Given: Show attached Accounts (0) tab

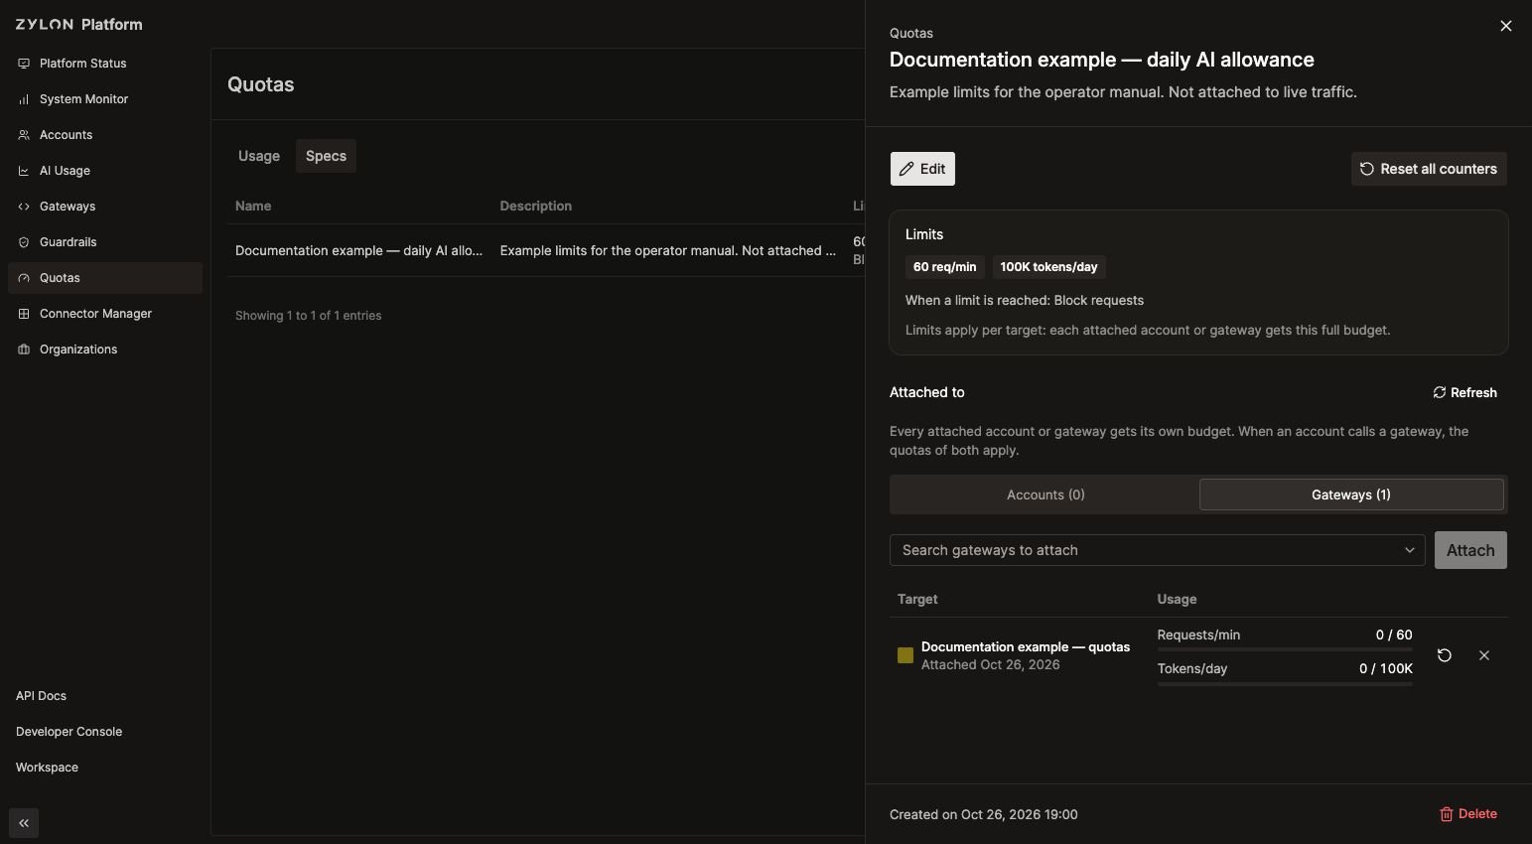Looking at the screenshot, I should coord(1045,494).
